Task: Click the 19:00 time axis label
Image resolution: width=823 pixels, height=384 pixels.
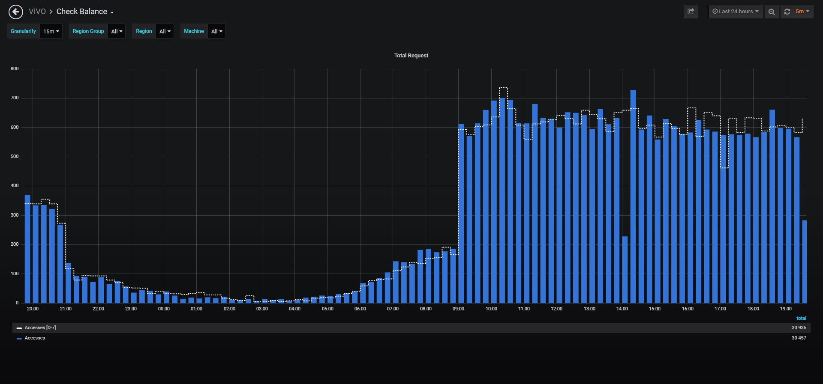Action: pos(786,309)
